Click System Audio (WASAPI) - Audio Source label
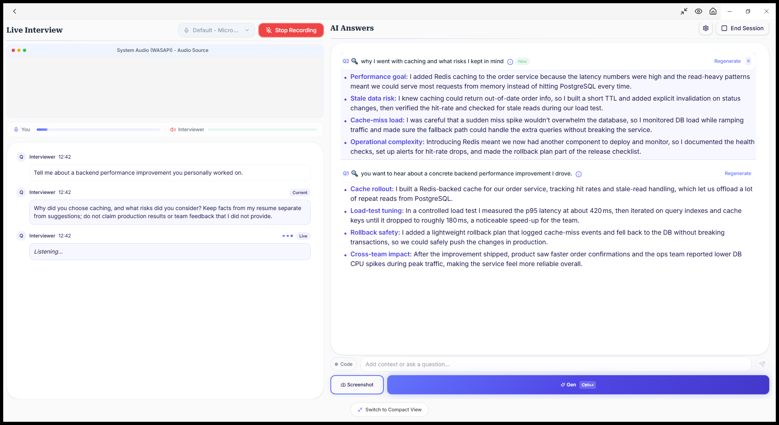This screenshot has width=779, height=425. (163, 50)
